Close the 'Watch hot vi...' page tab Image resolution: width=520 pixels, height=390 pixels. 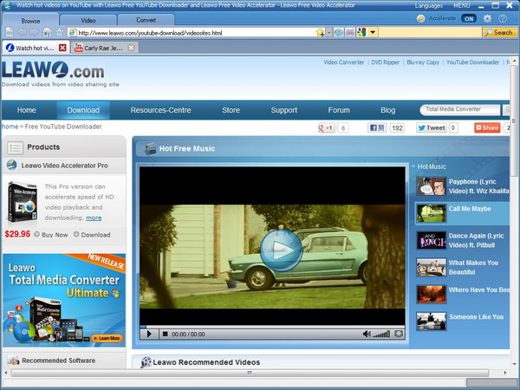(62, 48)
